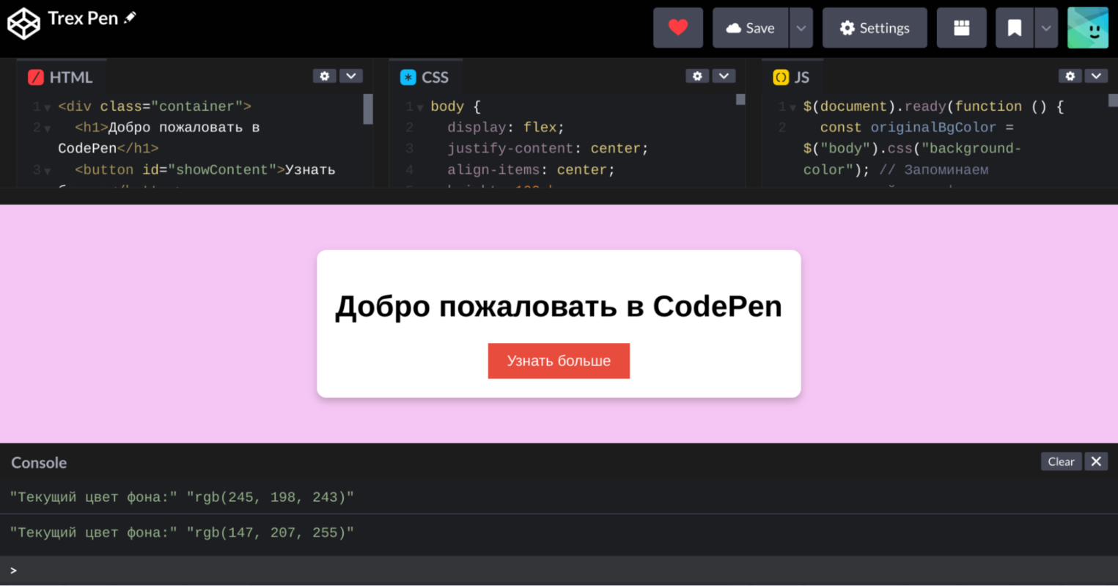Open CSS editor gear settings
This screenshot has height=586, width=1118.
click(x=697, y=76)
